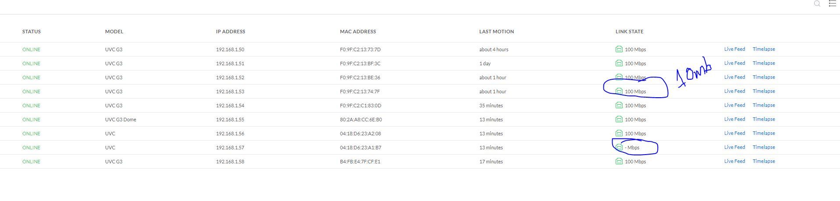
Task: Sort by LINK STATE column
Action: pyautogui.click(x=629, y=32)
